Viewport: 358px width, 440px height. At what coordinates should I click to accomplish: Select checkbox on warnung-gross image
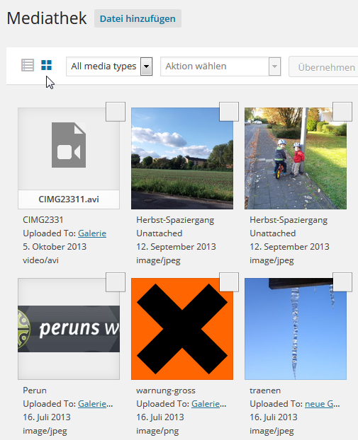pos(229,282)
